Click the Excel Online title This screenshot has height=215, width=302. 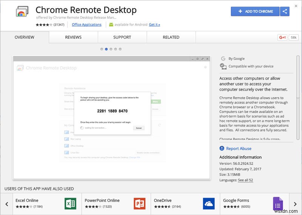(x=27, y=200)
